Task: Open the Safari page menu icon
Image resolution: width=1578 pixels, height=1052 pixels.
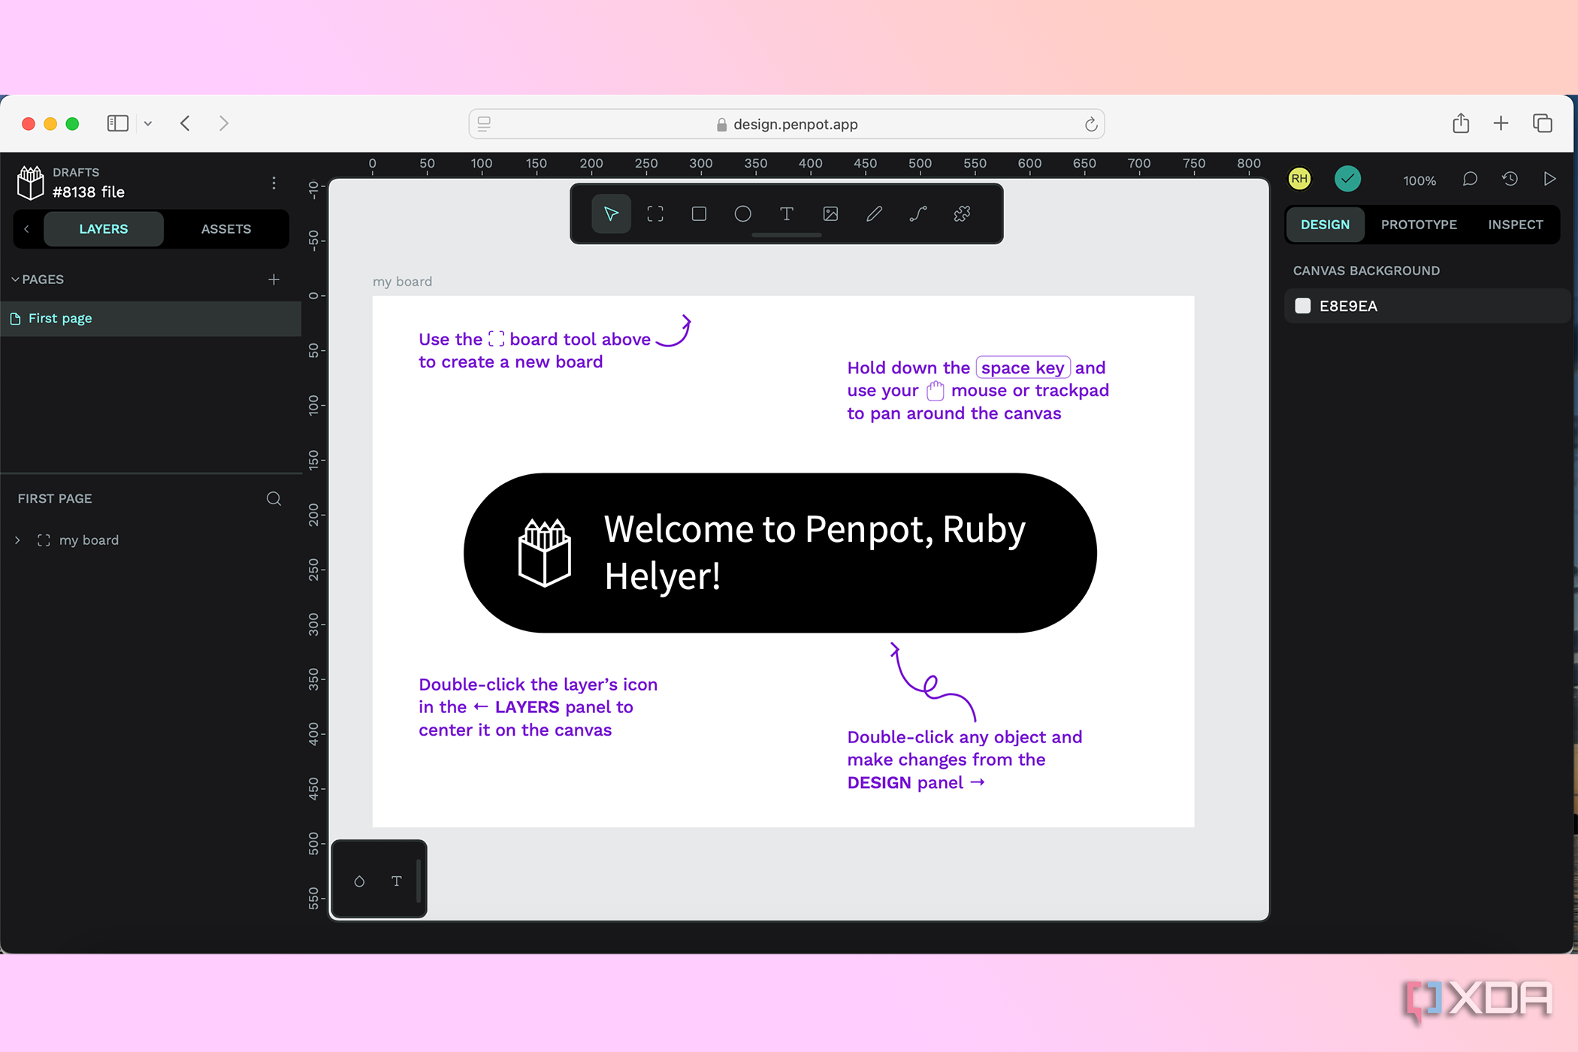Action: click(484, 124)
